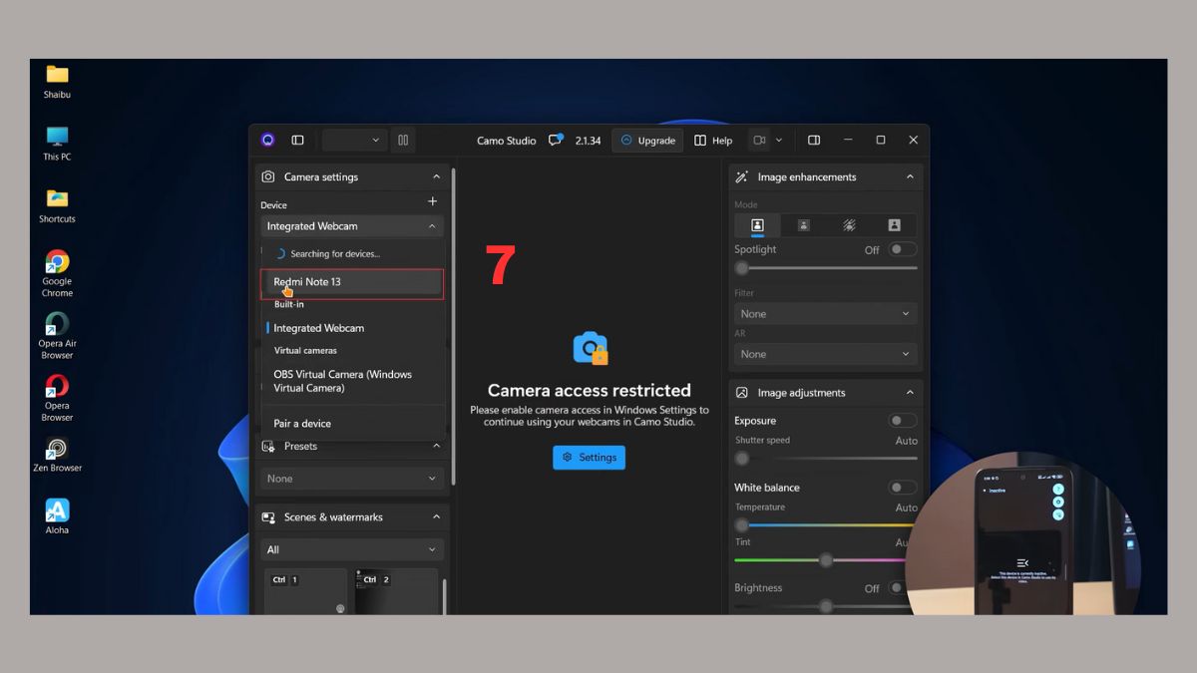This screenshot has width=1197, height=673.
Task: Collapse the Image adjustments section chevron
Action: pyautogui.click(x=910, y=393)
